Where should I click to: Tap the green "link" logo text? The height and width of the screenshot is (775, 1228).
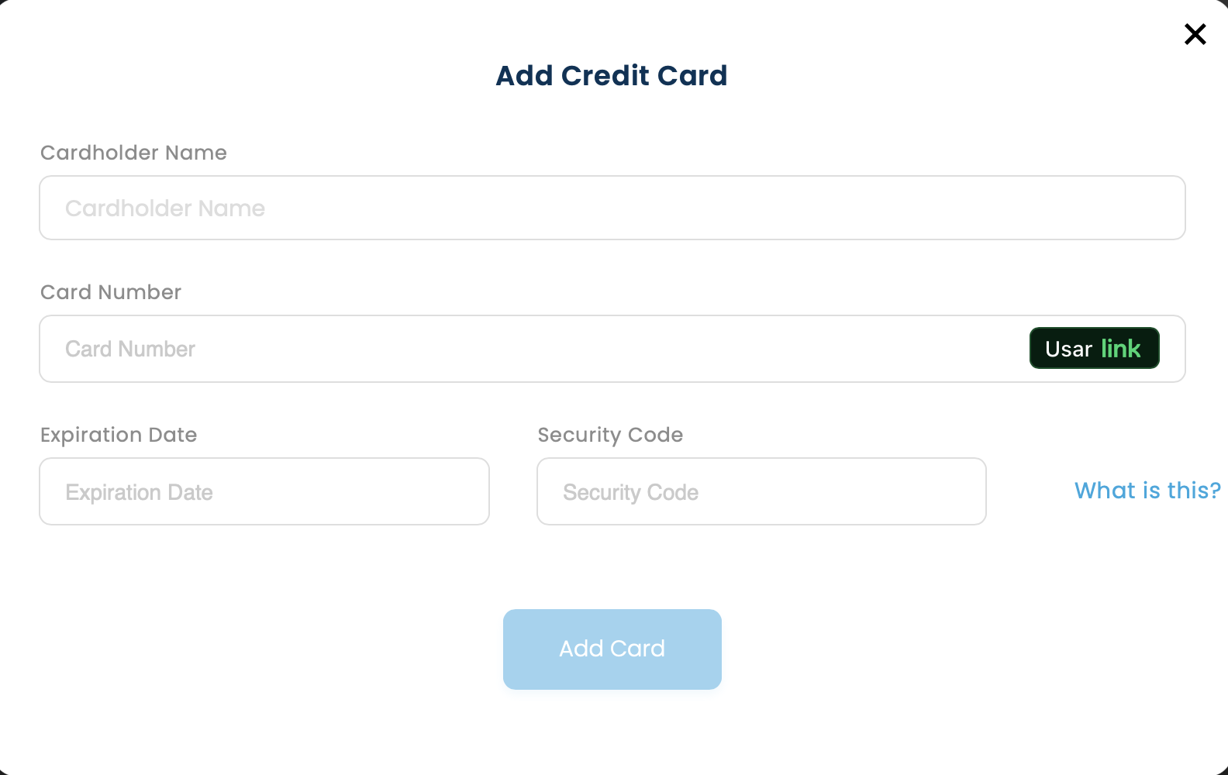(1120, 349)
